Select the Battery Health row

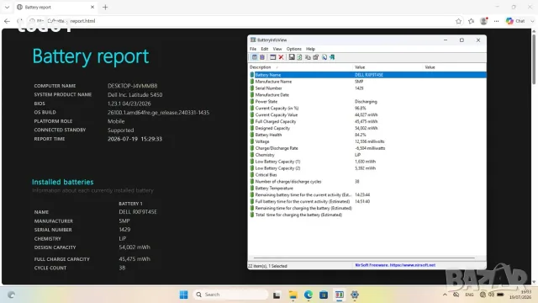(x=367, y=135)
